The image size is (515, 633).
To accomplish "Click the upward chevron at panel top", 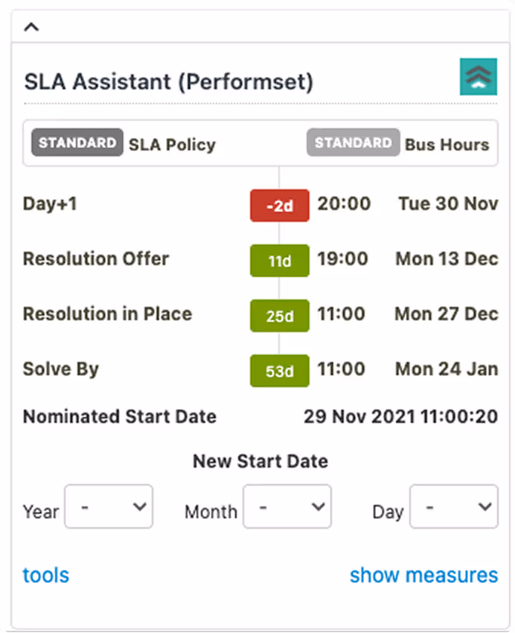I will click(31, 26).
